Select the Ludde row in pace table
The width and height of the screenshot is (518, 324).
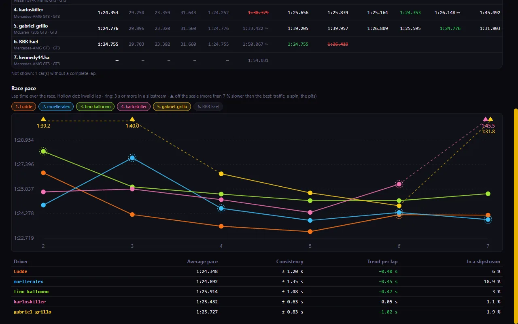(x=257, y=271)
